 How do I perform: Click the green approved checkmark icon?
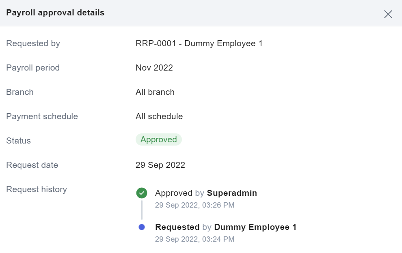[141, 193]
